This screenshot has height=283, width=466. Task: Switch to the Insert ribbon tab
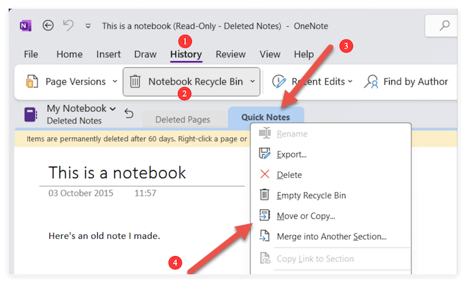108,54
